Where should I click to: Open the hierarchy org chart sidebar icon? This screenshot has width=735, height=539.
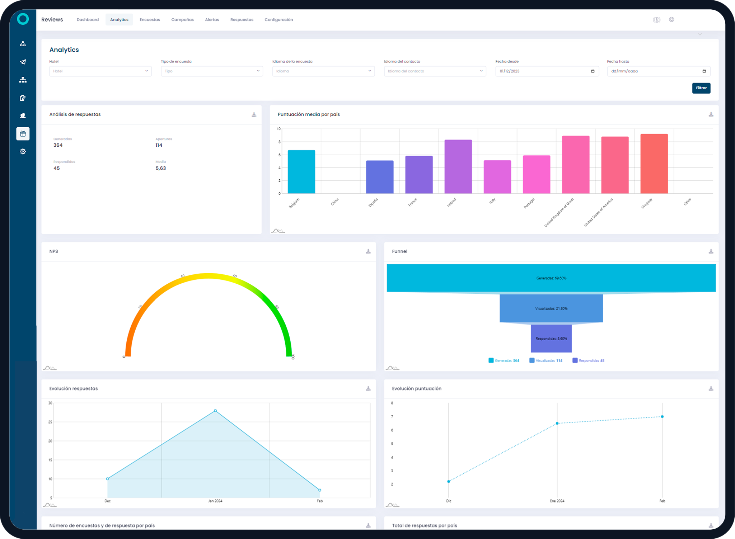tap(23, 80)
